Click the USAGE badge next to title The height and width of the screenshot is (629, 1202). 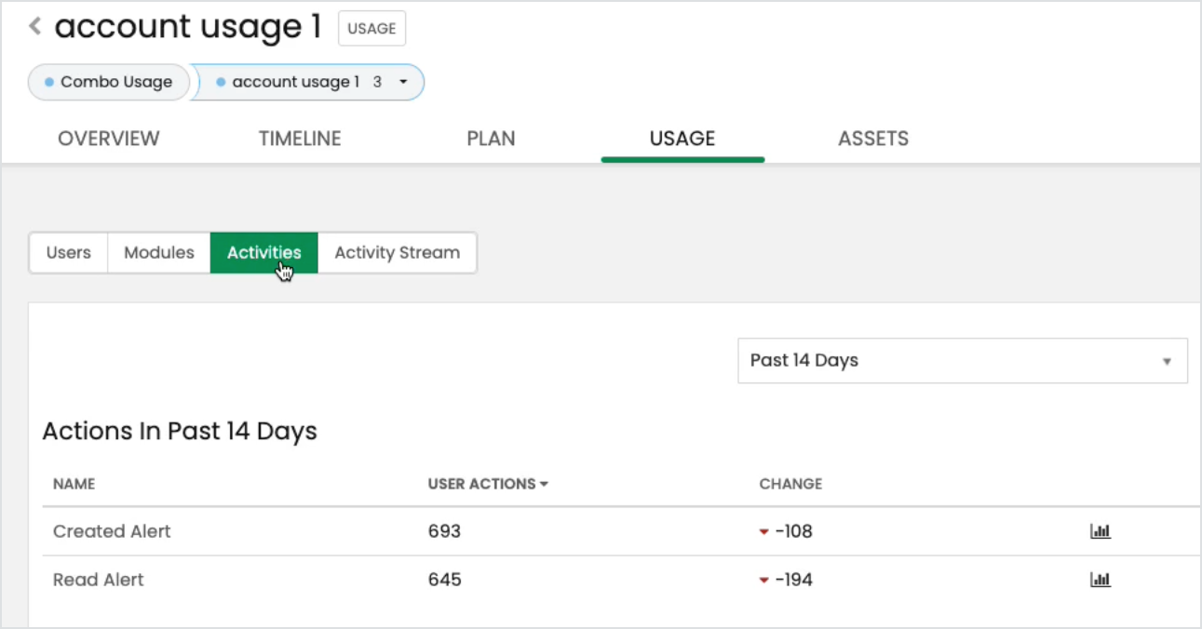tap(371, 29)
